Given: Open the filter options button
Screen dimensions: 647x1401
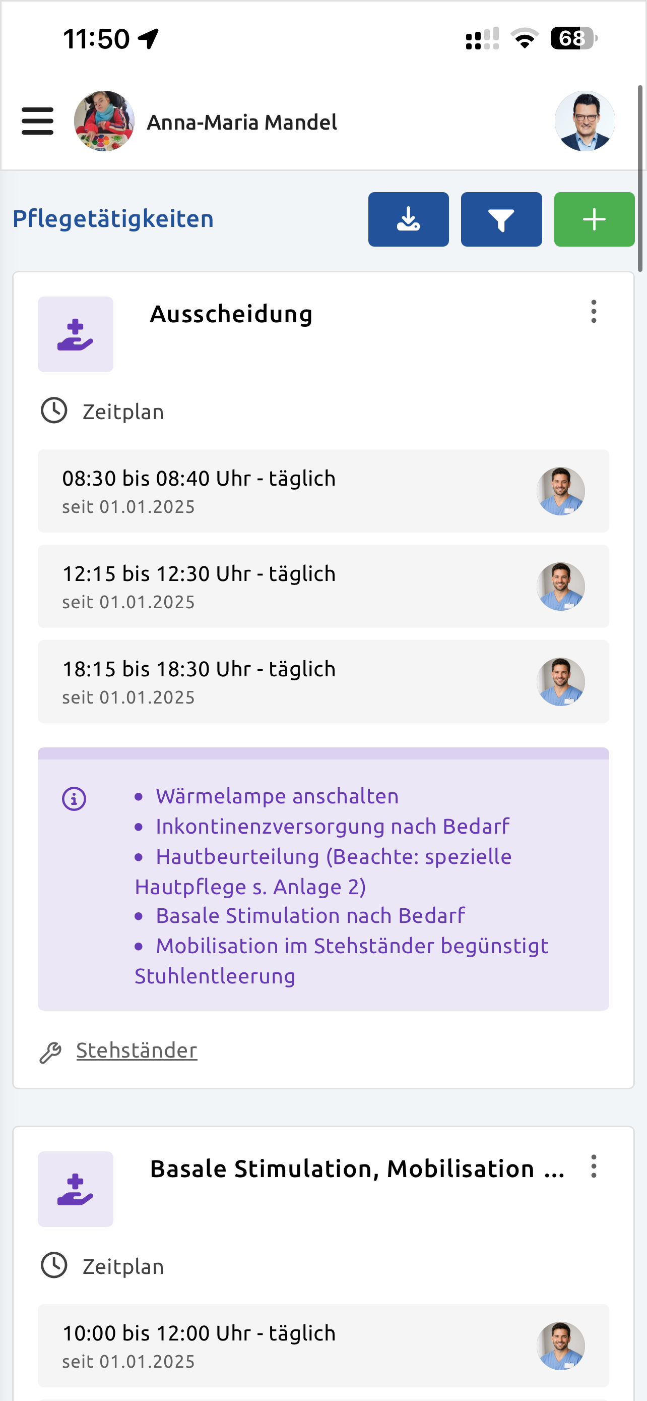Looking at the screenshot, I should click(x=501, y=219).
